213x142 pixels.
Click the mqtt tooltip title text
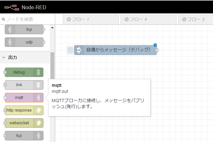pyautogui.click(x=57, y=85)
